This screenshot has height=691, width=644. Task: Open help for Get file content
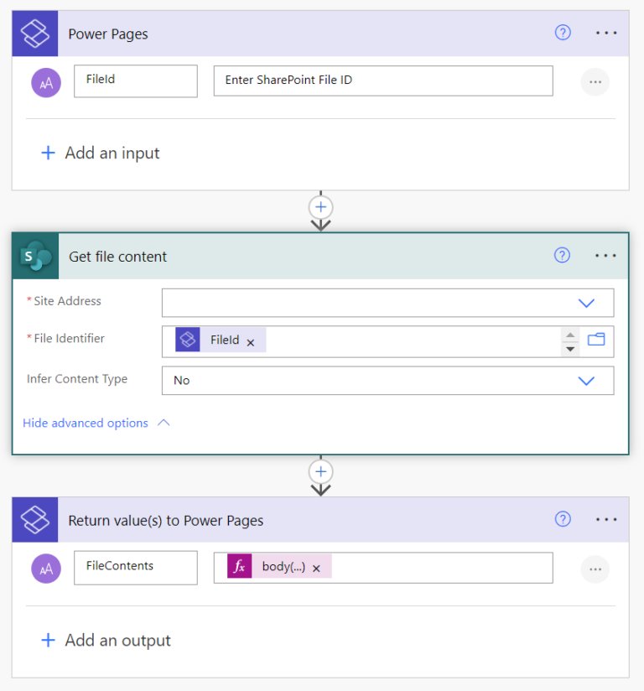[x=563, y=255]
